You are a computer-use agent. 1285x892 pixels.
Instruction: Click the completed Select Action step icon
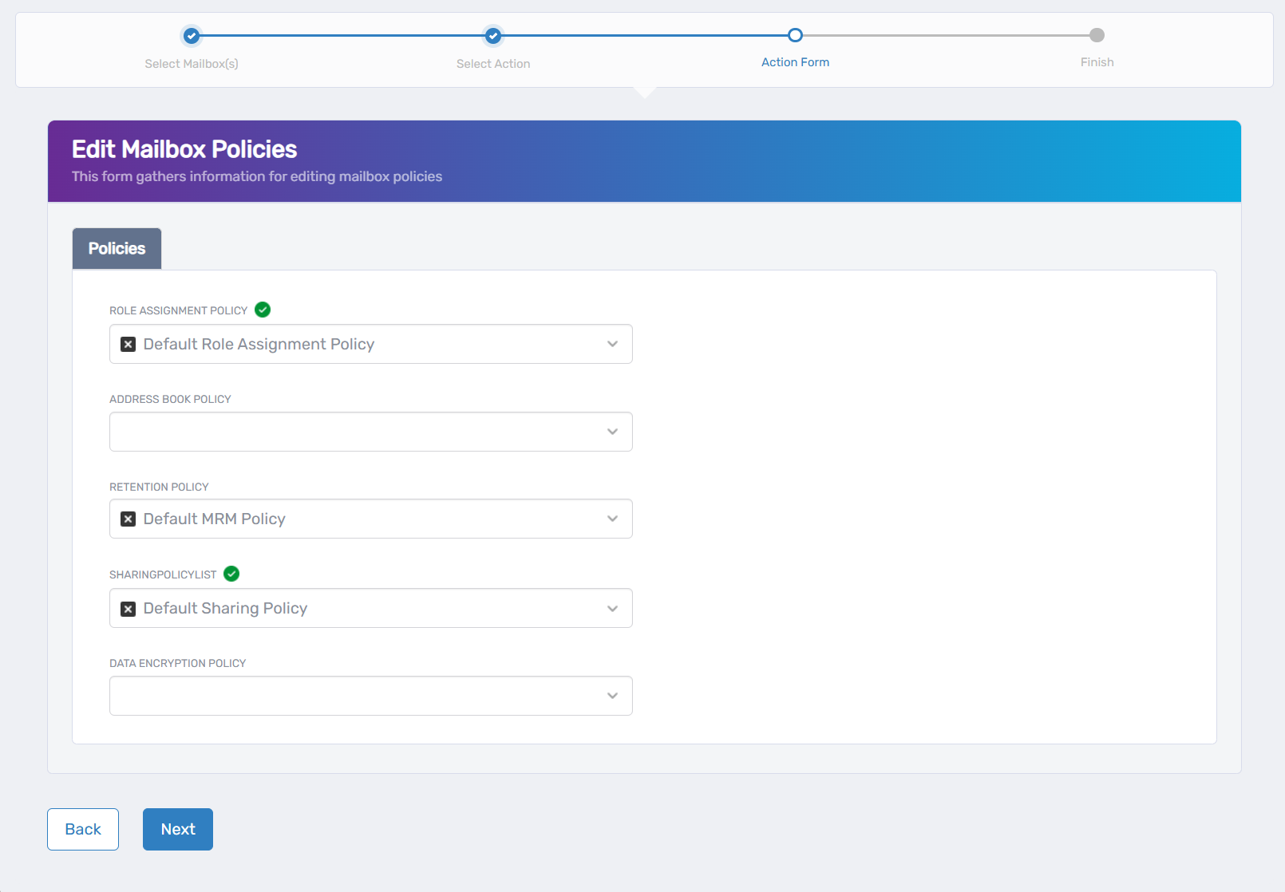pos(493,35)
